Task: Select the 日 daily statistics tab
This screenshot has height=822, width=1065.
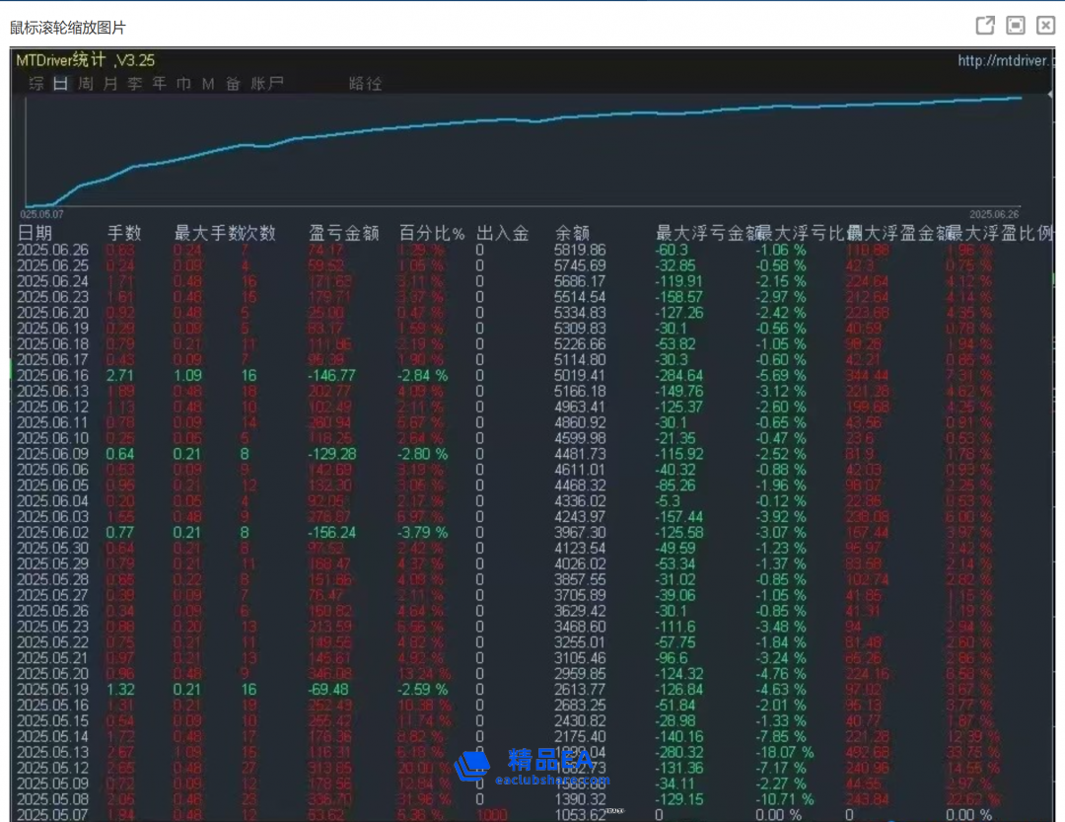Action: pos(60,84)
